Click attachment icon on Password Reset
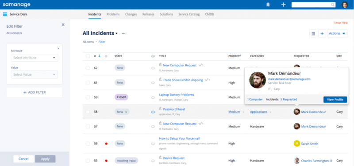 161,109
